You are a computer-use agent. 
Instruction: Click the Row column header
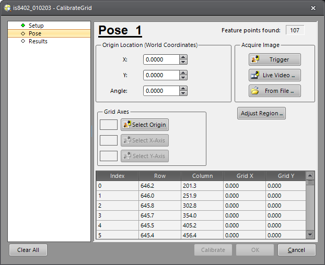[x=160, y=176]
